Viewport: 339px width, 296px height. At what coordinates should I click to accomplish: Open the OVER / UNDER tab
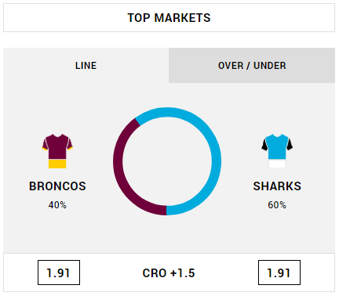point(252,66)
